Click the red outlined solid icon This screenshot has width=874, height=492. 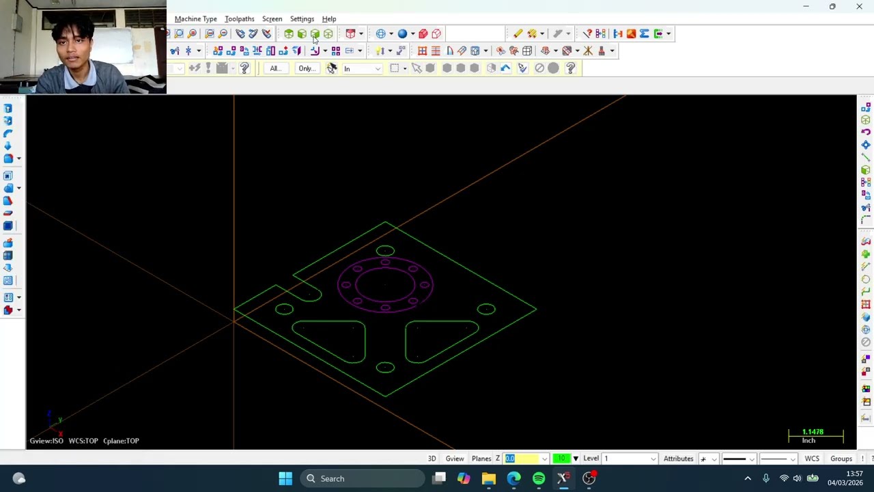pos(436,33)
